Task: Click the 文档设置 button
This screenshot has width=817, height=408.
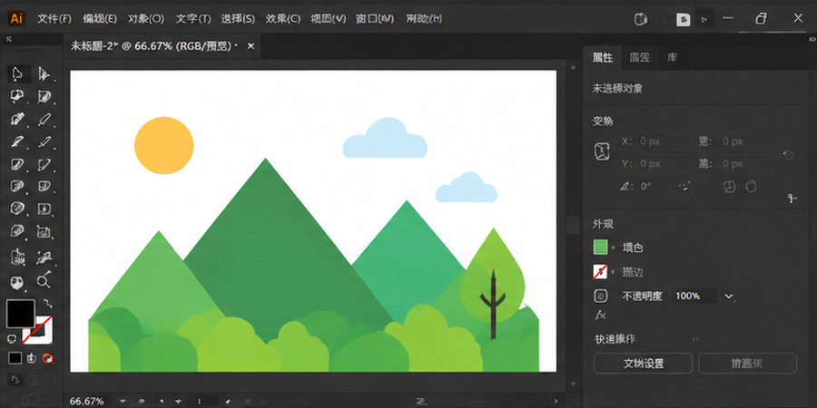Action: [643, 364]
